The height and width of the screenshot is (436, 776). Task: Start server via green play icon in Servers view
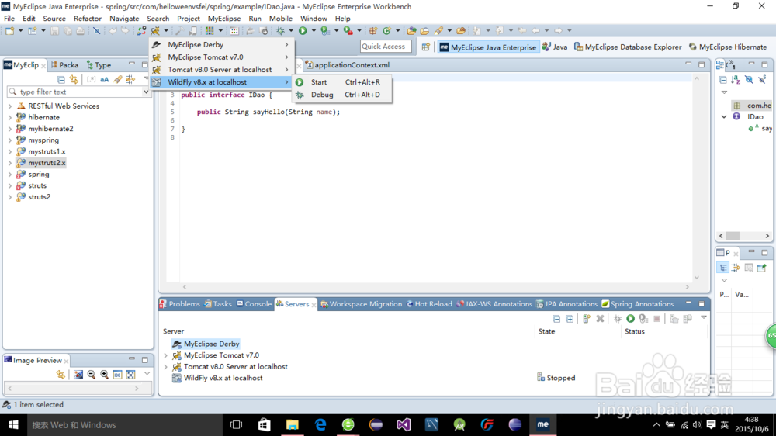click(x=630, y=319)
